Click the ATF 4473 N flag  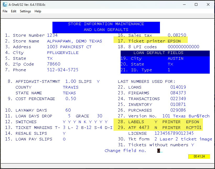pyautogui.click(x=156, y=128)
